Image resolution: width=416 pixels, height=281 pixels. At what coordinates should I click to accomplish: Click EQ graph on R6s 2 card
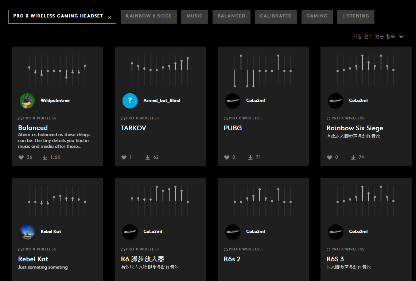(263, 201)
